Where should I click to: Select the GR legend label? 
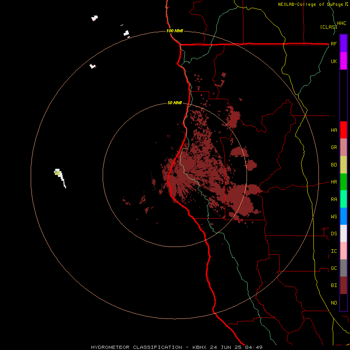pos(334,147)
